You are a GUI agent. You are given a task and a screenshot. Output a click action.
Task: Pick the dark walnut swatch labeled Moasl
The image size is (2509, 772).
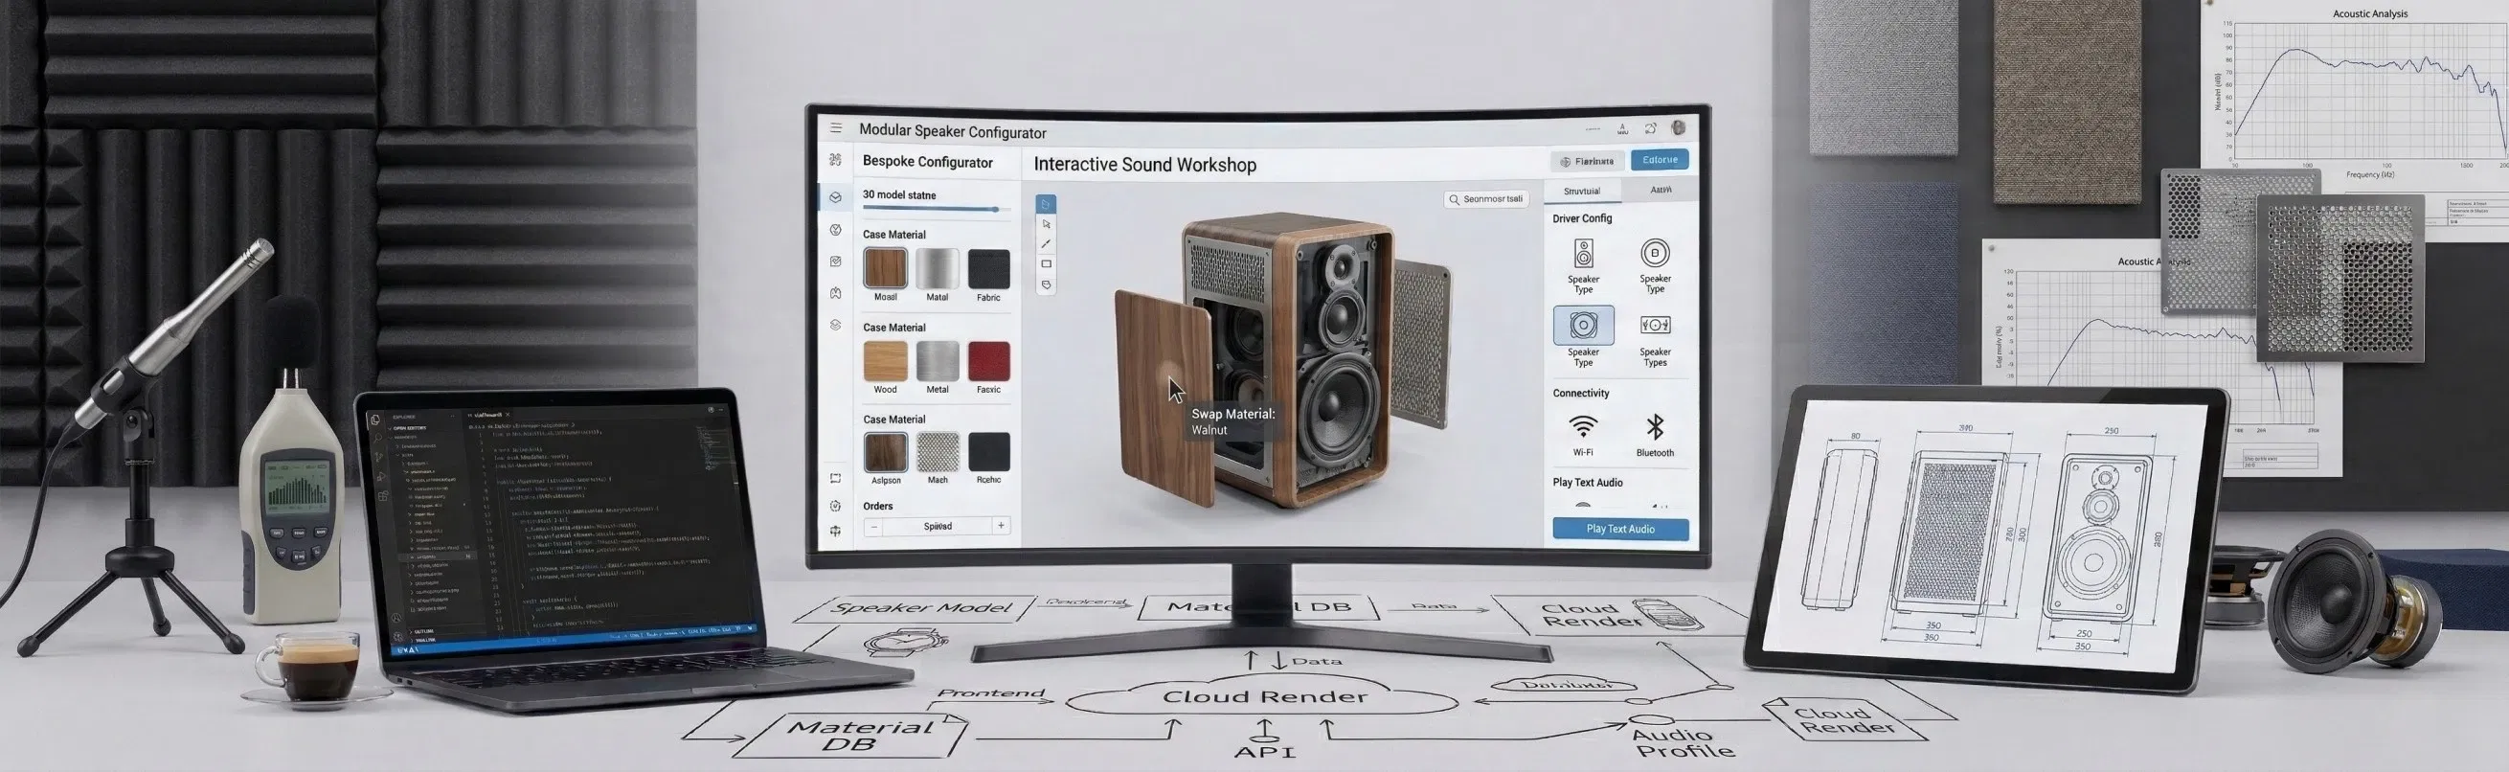coord(886,268)
